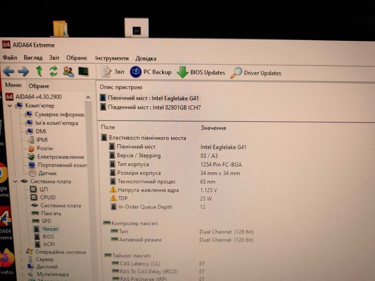
Task: Open the system monitor graph icon
Action: (84, 72)
